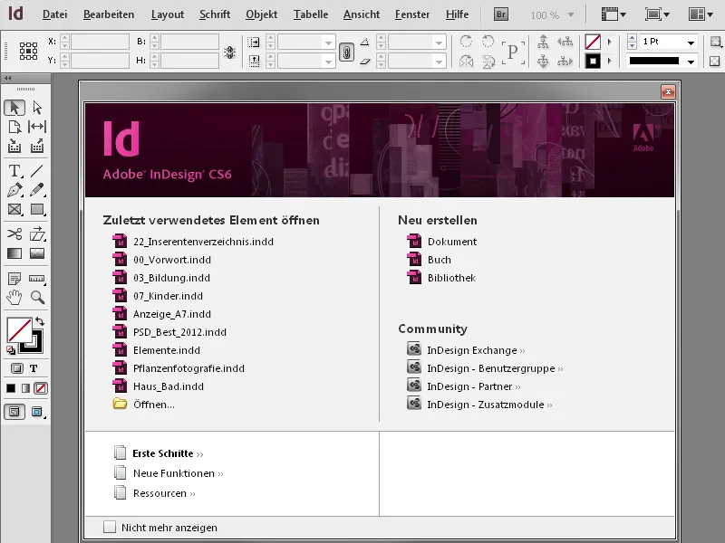Viewport: 725px width, 543px height.
Task: Open Adobe Bridge via the Br icon
Action: pyautogui.click(x=499, y=14)
